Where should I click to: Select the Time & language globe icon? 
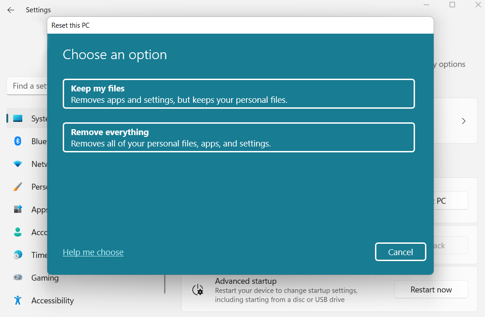coord(18,255)
